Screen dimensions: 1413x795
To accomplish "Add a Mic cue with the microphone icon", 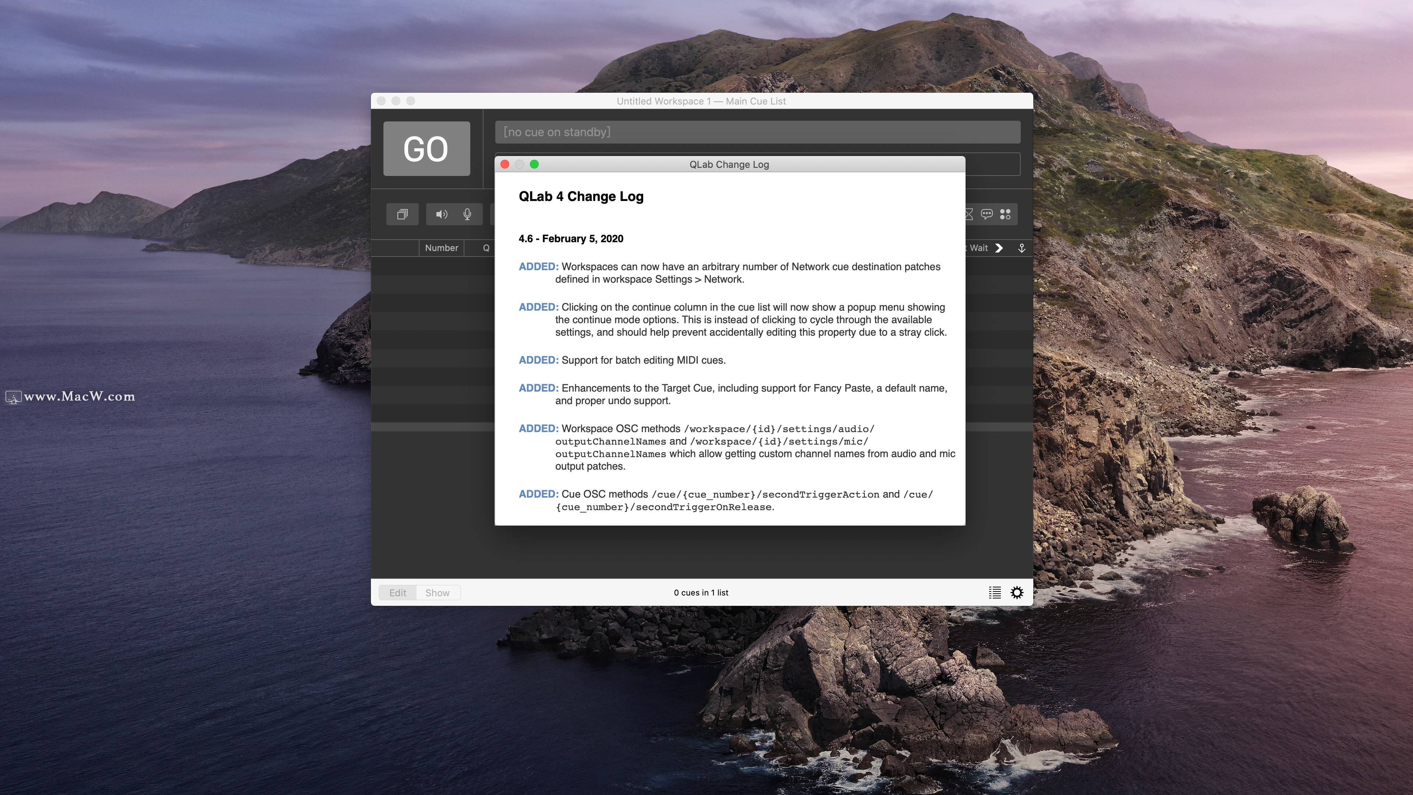I will click(467, 214).
